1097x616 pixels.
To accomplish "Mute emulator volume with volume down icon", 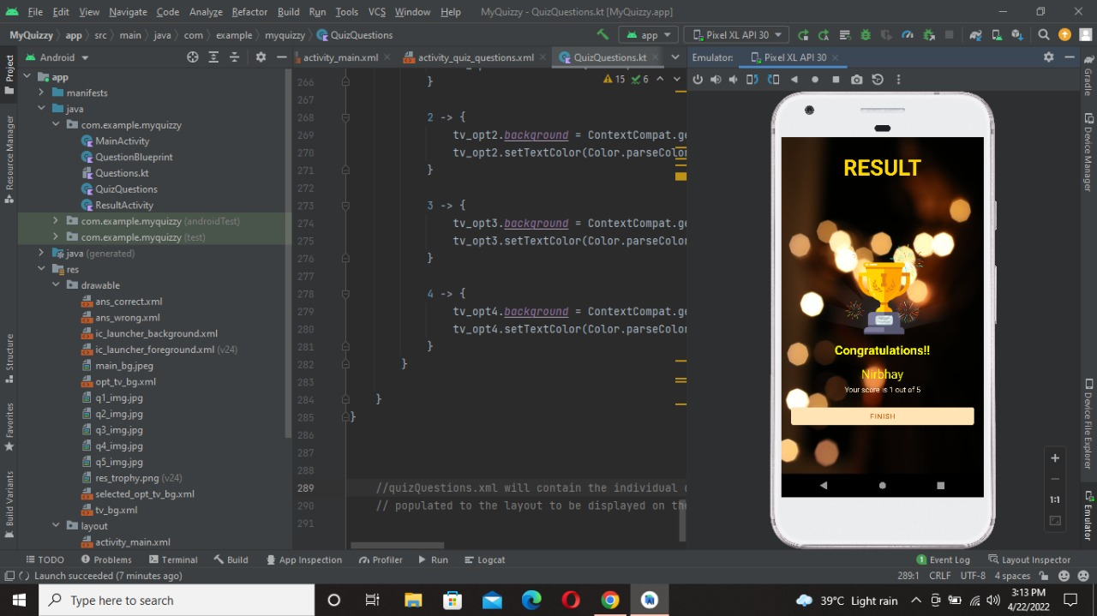I will [x=734, y=79].
